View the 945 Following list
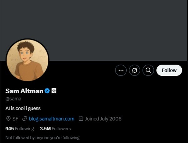The height and width of the screenshot is (143, 188). pyautogui.click(x=19, y=129)
